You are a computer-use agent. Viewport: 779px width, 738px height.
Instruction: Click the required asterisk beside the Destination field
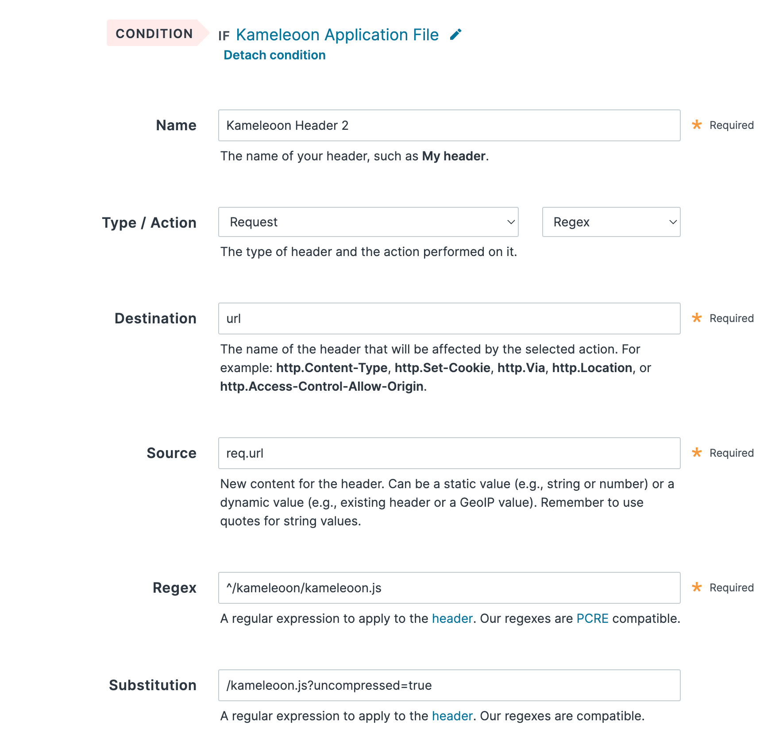point(697,318)
